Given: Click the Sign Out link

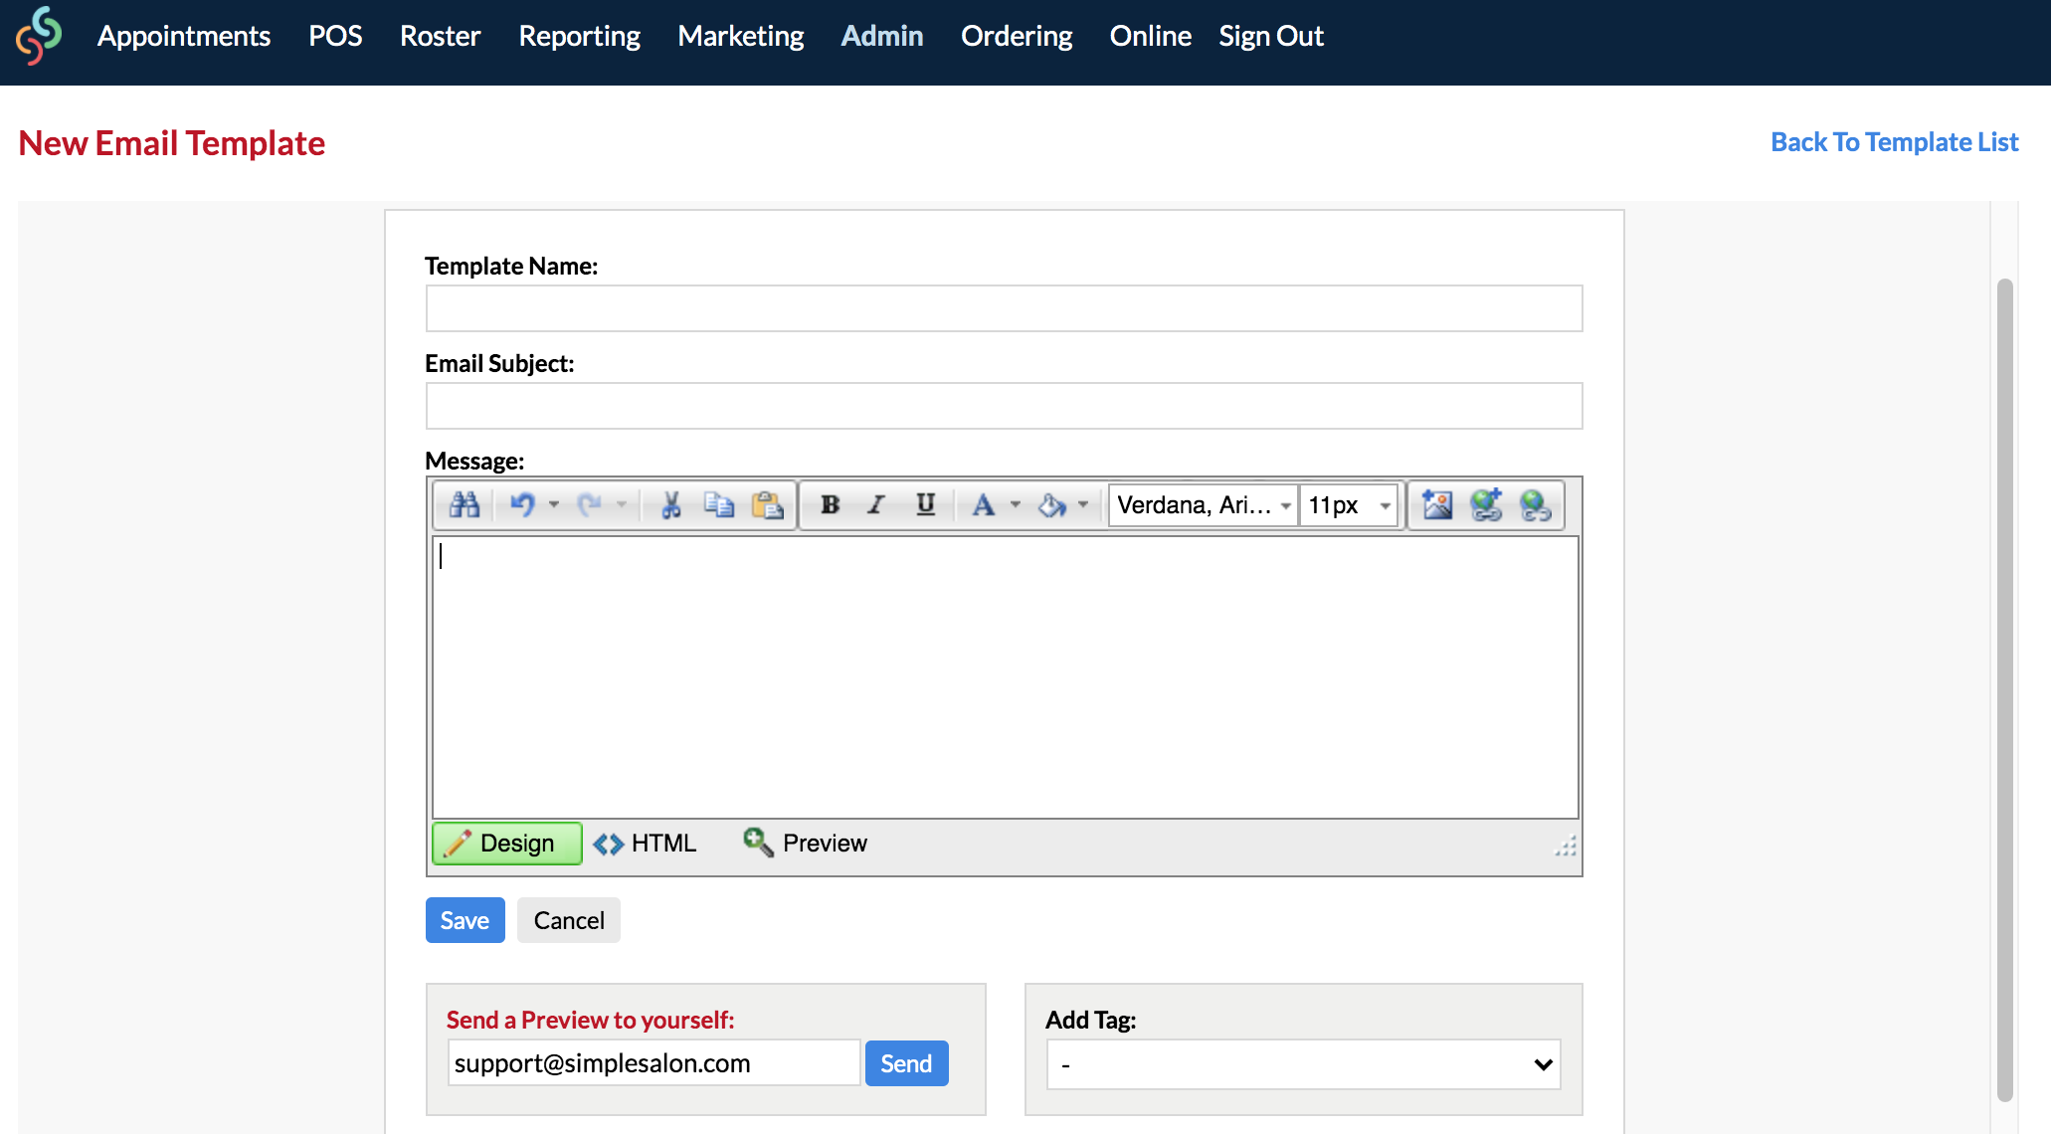Looking at the screenshot, I should click(x=1271, y=37).
